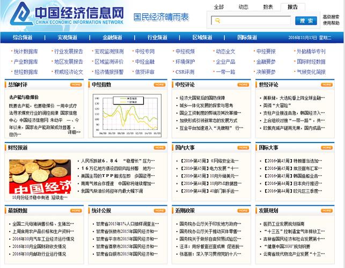Open 动态全文 link
The width and height of the screenshot is (345, 268).
tap(225, 51)
